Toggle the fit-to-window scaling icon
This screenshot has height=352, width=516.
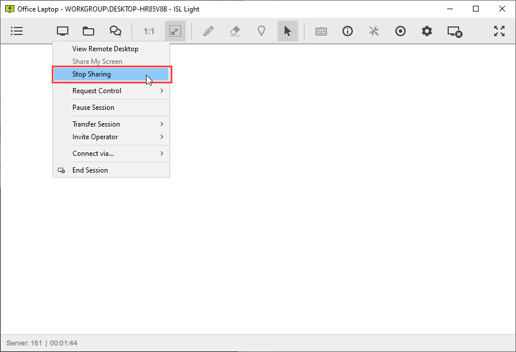pos(175,31)
